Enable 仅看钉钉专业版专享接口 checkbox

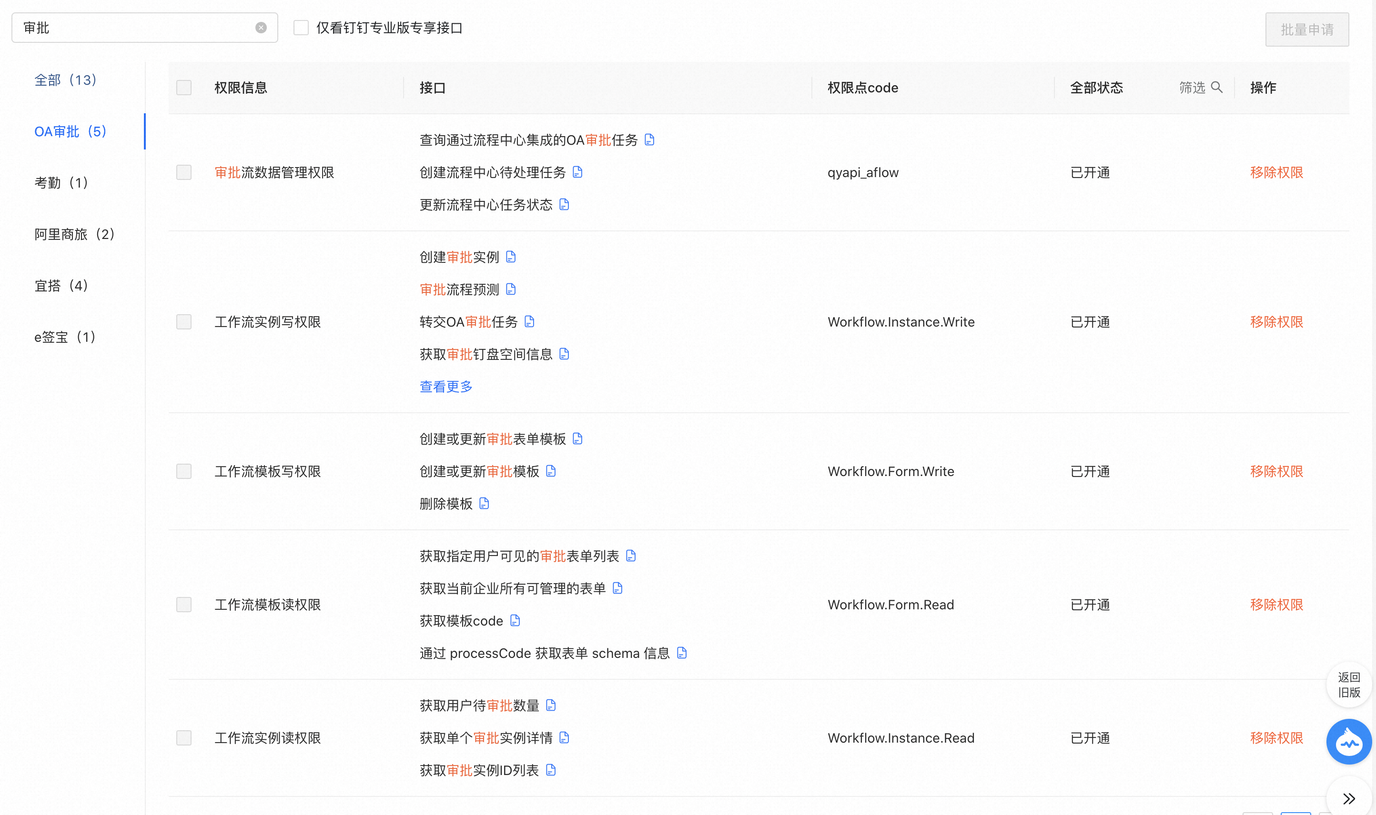(301, 28)
